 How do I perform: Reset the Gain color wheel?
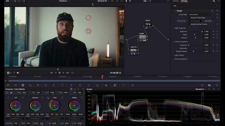pos(62,98)
